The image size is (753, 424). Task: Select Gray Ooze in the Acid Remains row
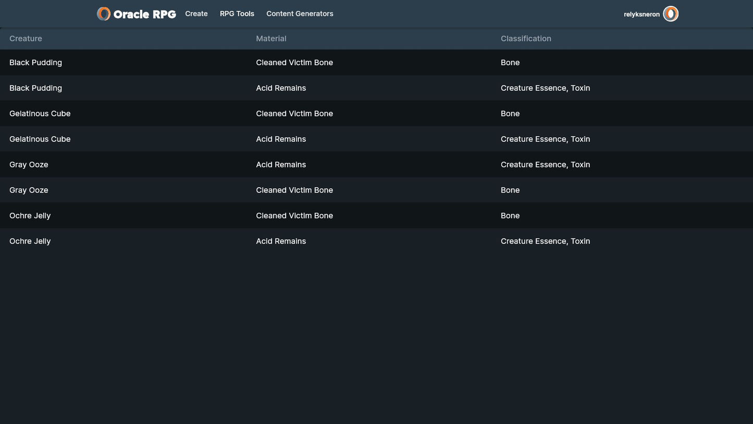point(29,165)
